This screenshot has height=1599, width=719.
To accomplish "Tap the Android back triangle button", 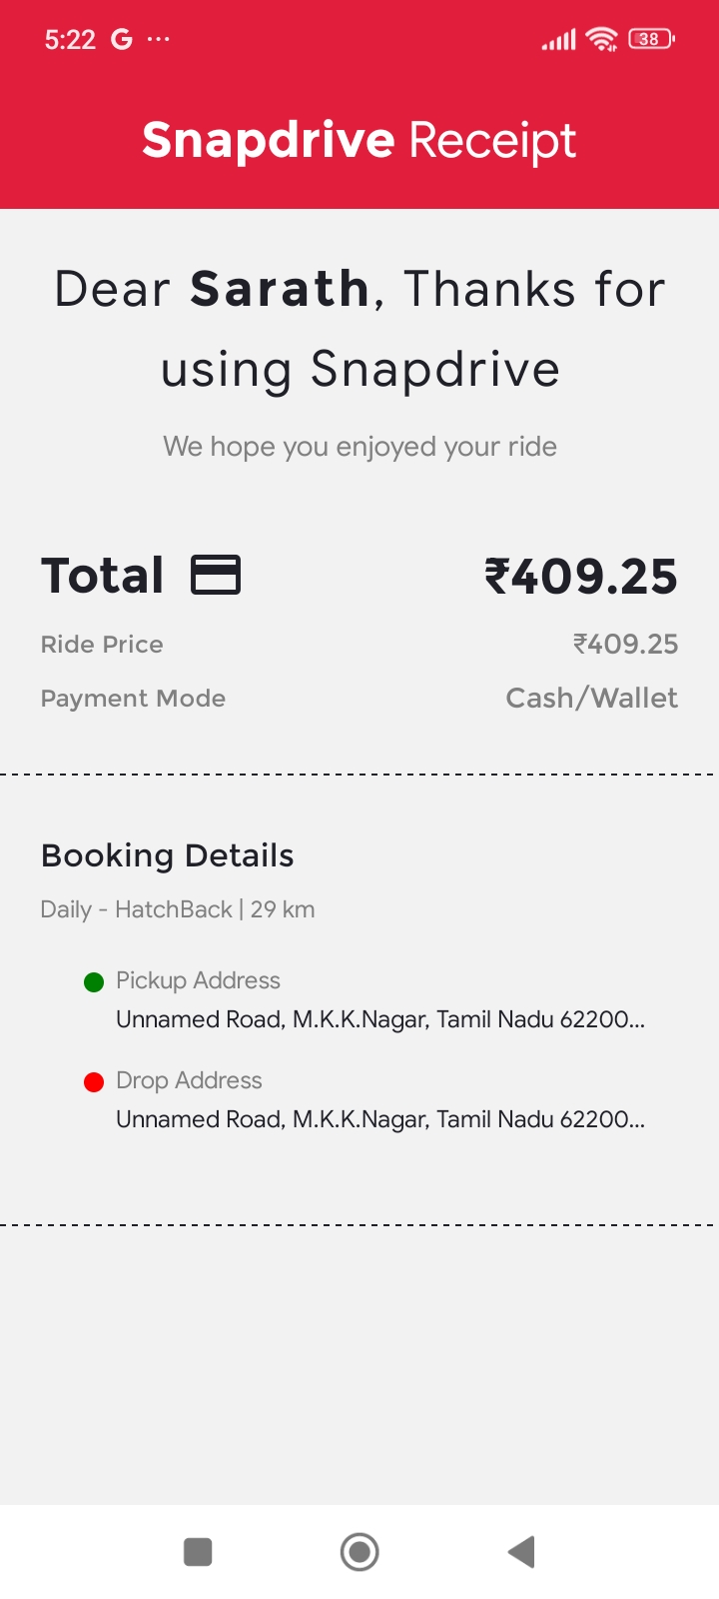I will coord(521,1552).
